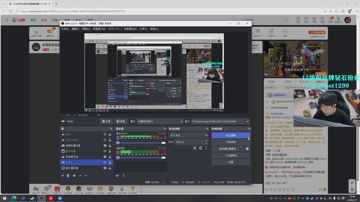Move selected source up with the arrow
The width and height of the screenshot is (360, 202).
point(81,176)
